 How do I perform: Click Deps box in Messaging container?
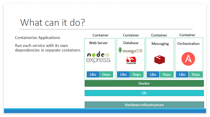coord(167,74)
